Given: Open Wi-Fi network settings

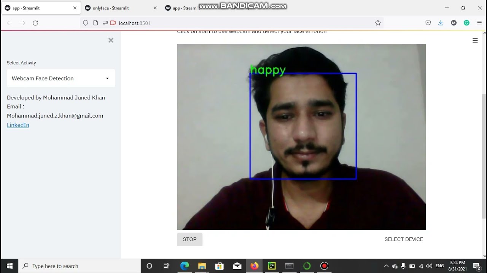Looking at the screenshot, I should pyautogui.click(x=421, y=266).
